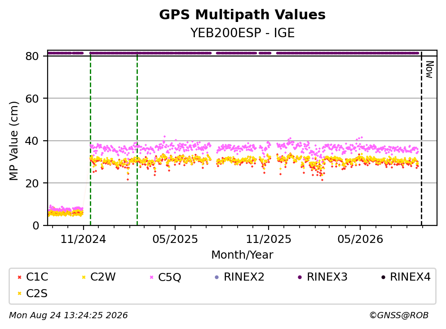Screen dimensions: 446x329
Task: Click the C1C red legend marker
Action: (19, 277)
